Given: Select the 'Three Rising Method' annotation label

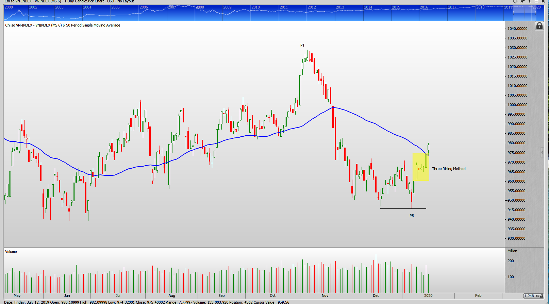Looking at the screenshot, I should (449, 169).
